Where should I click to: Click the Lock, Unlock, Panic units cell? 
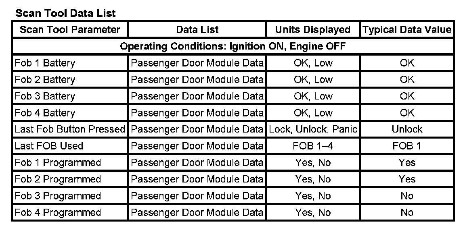tap(313, 129)
